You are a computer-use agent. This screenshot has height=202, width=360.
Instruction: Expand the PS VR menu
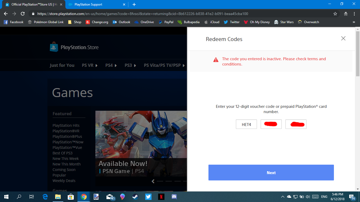[90, 65]
